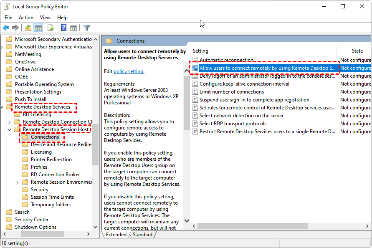Open the Help menu
This screenshot has width=372, height=248.
pyautogui.click(x=62, y=18)
